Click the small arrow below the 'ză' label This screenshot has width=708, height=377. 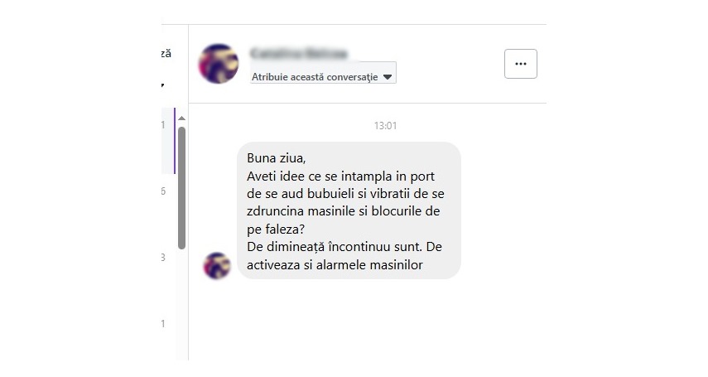tap(162, 85)
